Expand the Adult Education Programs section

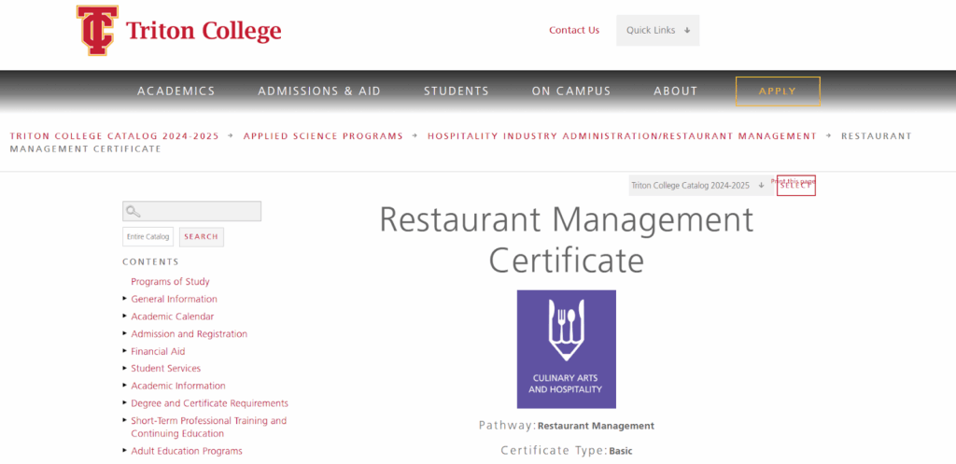coord(125,450)
